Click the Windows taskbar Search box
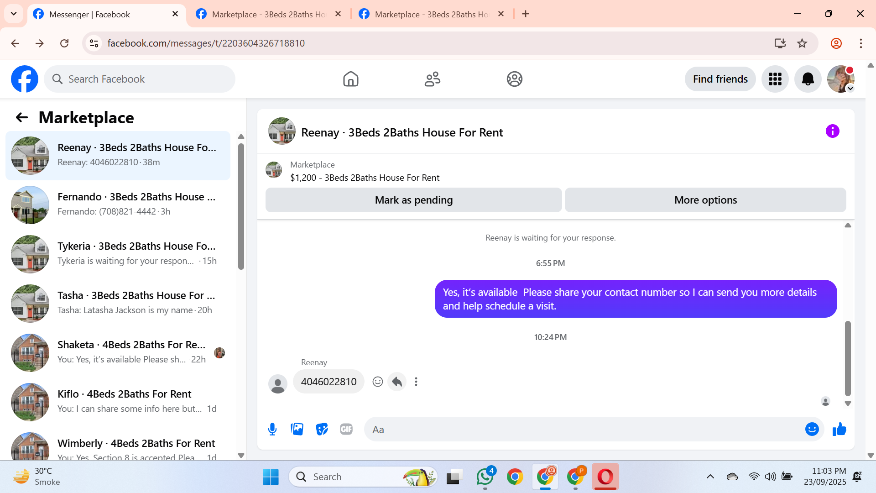The height and width of the screenshot is (493, 876). (x=363, y=477)
